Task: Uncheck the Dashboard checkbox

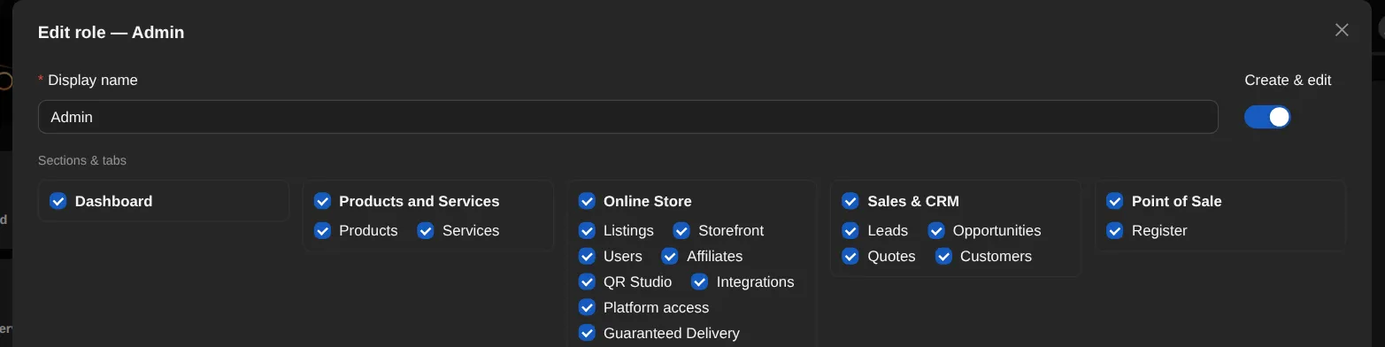Action: [58, 201]
